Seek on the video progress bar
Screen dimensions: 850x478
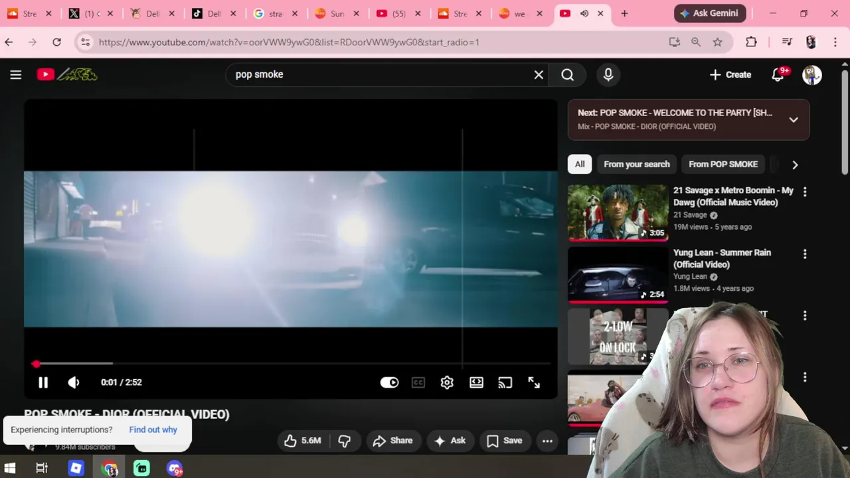pos(291,364)
